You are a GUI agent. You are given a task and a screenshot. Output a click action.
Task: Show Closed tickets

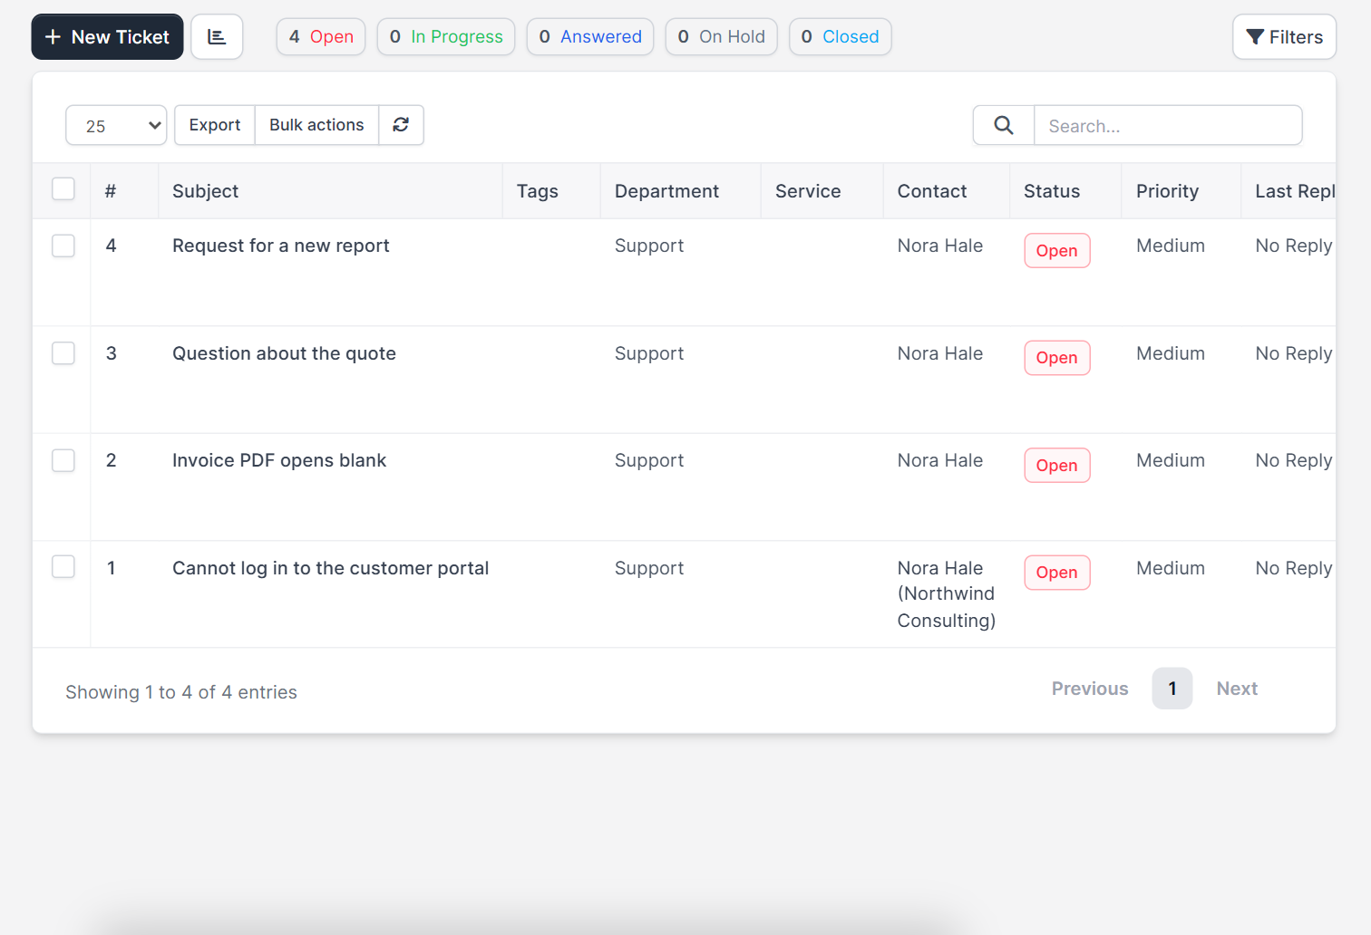(x=840, y=37)
